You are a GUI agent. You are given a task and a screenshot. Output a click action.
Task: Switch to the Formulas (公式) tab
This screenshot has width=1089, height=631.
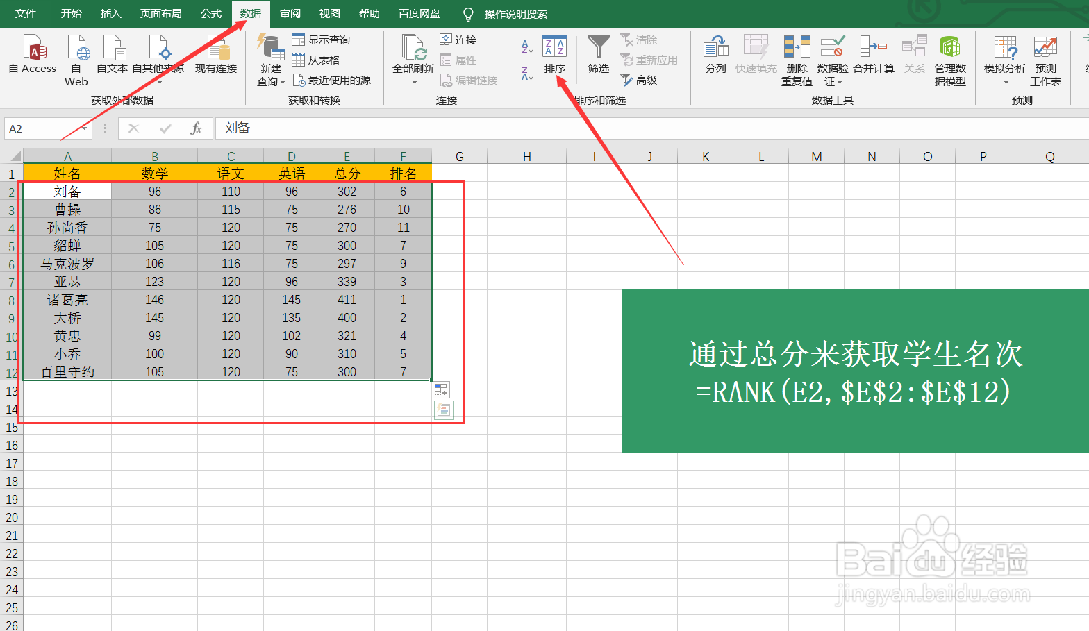[211, 14]
